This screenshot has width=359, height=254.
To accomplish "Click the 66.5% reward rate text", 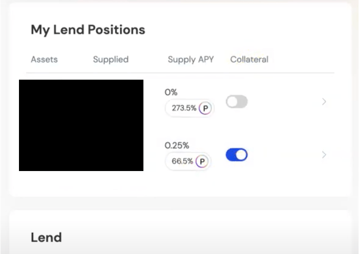I will click(182, 162).
